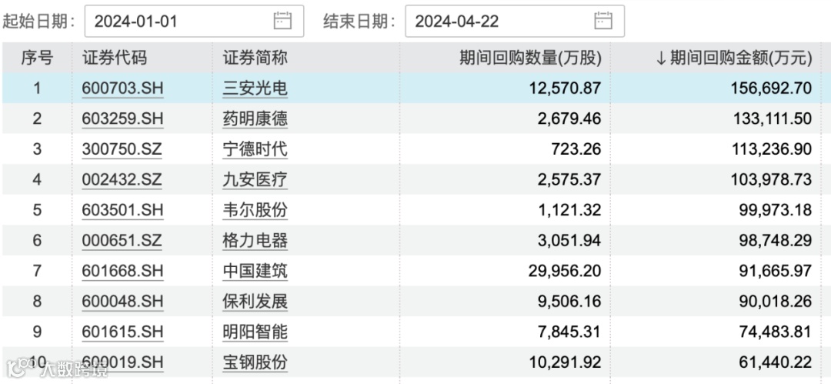The height and width of the screenshot is (384, 831).
Task: Open the 中国建筑 stock name link
Action: tap(255, 271)
